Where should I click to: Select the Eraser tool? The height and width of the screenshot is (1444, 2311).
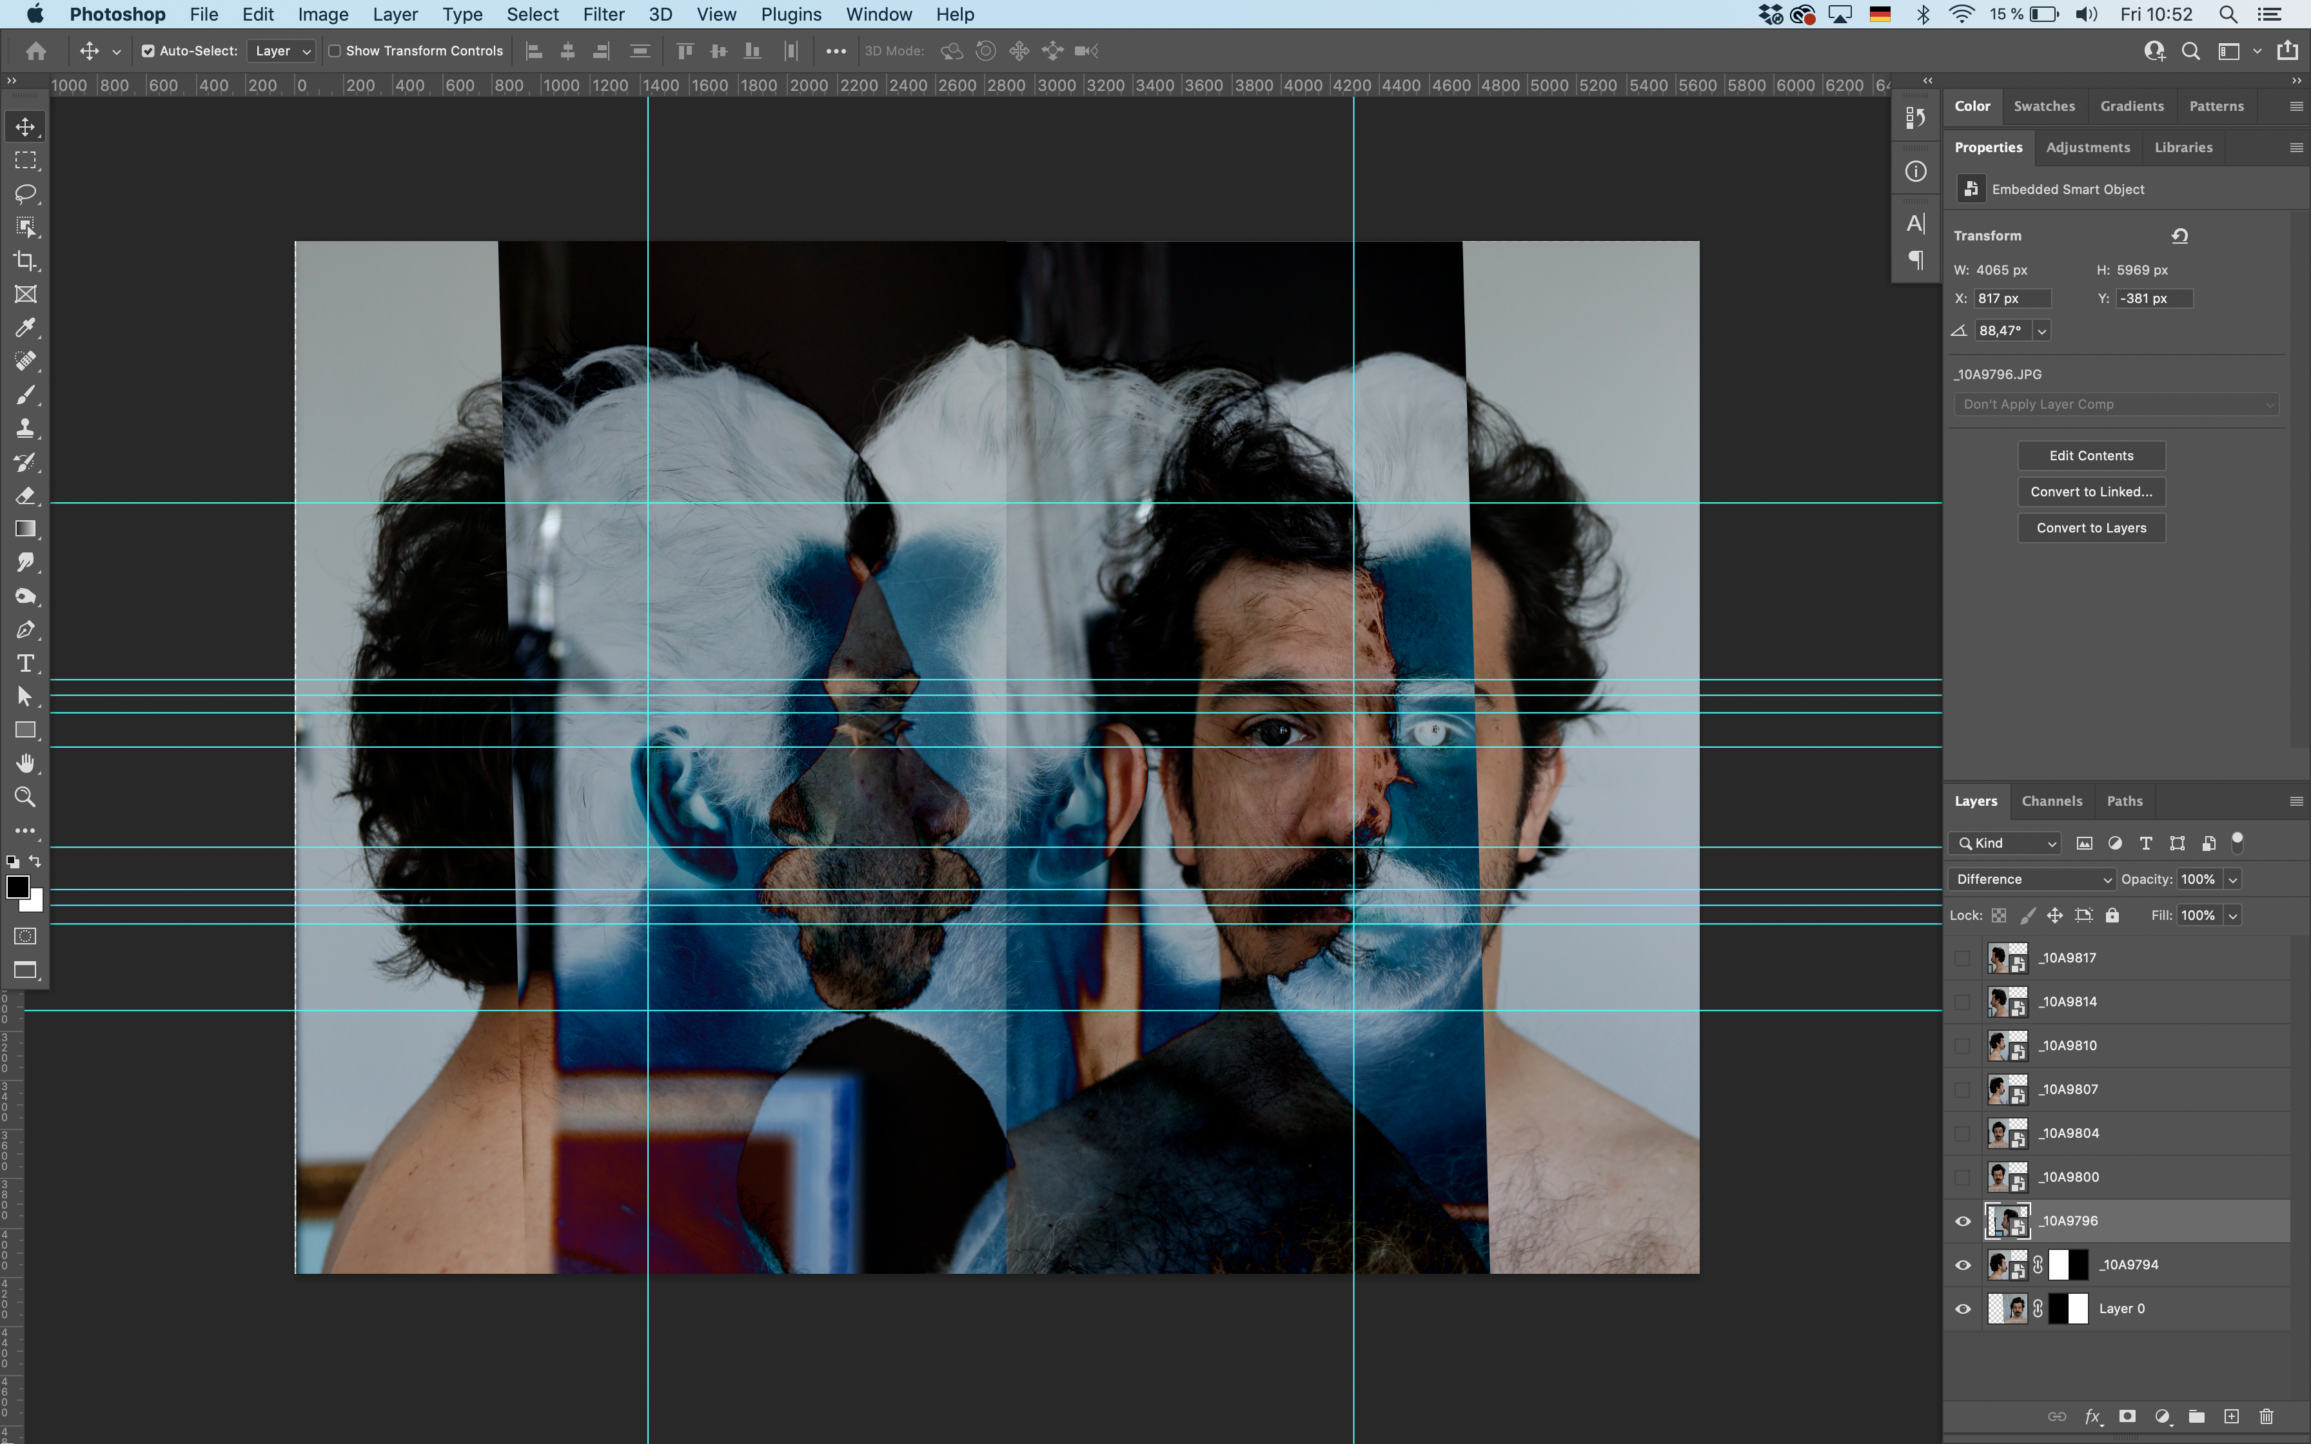coord(26,496)
